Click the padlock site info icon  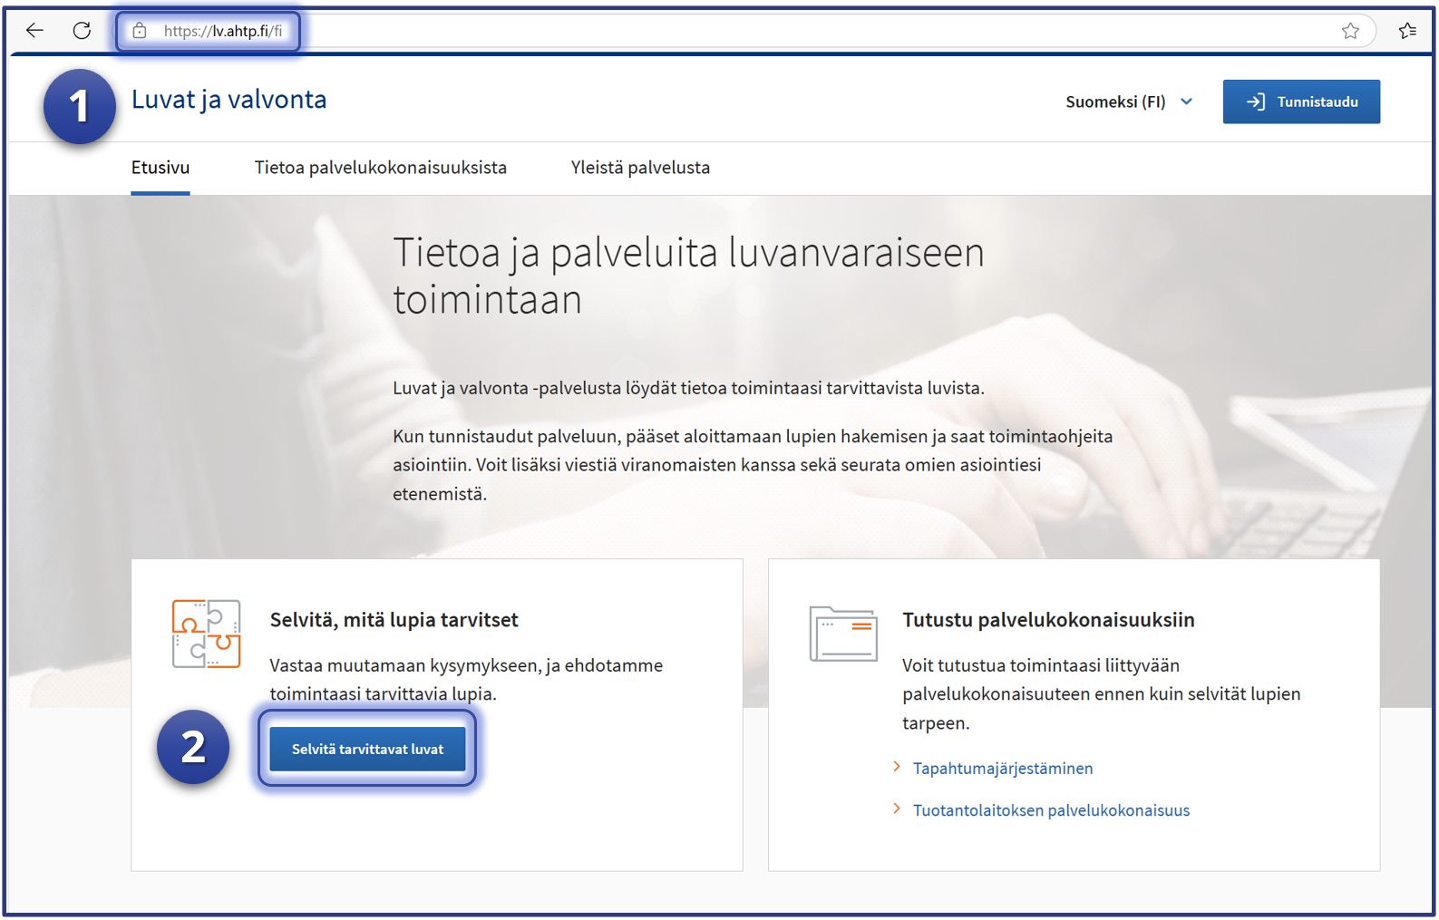tap(140, 31)
